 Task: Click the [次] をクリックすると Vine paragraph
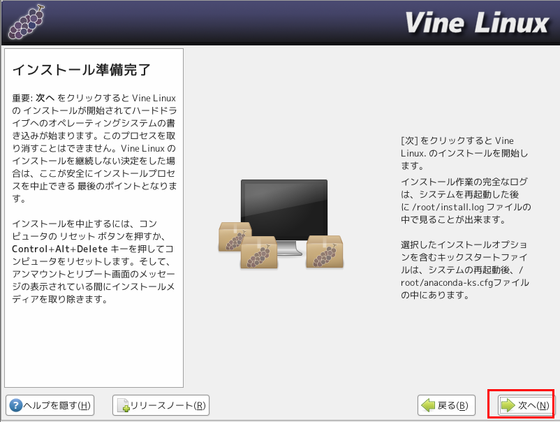click(x=464, y=153)
